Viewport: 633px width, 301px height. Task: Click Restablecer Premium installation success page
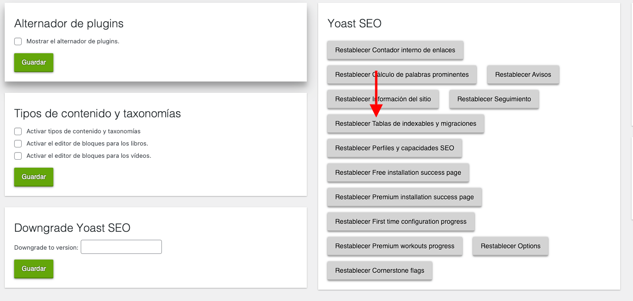click(x=404, y=197)
